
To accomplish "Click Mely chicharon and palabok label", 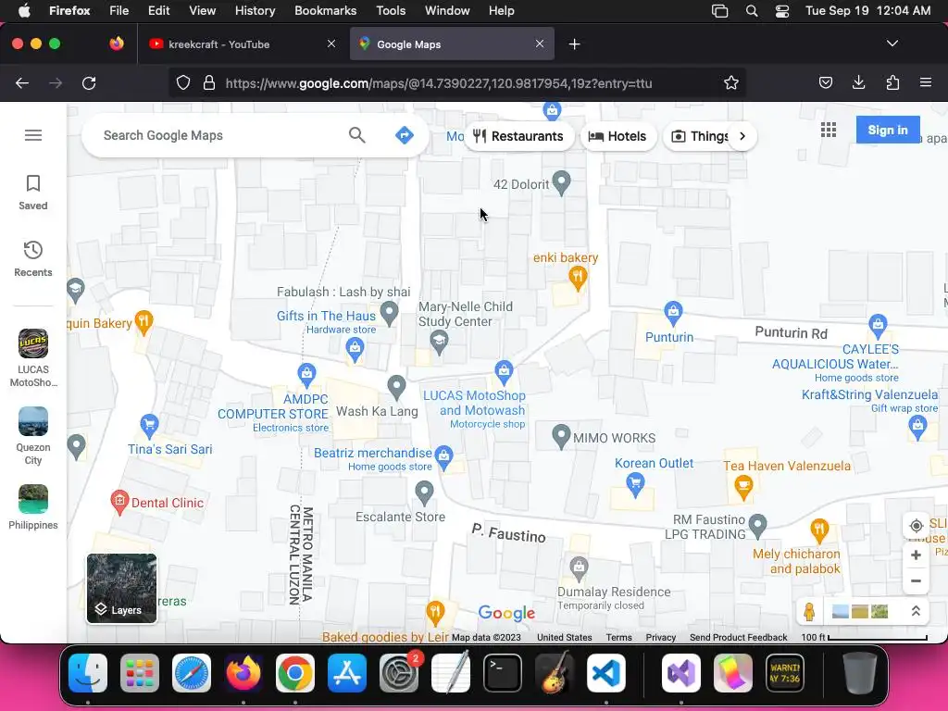I will [x=796, y=561].
